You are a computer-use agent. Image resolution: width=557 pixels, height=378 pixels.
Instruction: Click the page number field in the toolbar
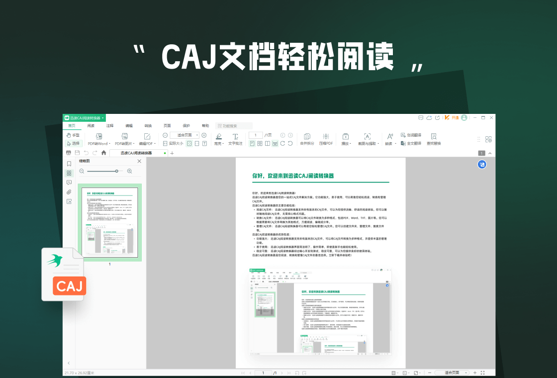[x=256, y=135]
